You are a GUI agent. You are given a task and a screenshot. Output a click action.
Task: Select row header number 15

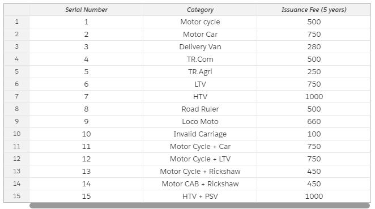[16, 196]
